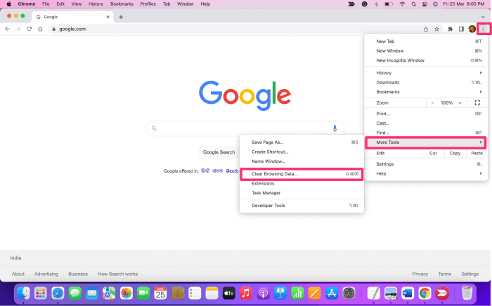The image size is (492, 306).
Task: Select Save Page As... item
Action: [302, 142]
